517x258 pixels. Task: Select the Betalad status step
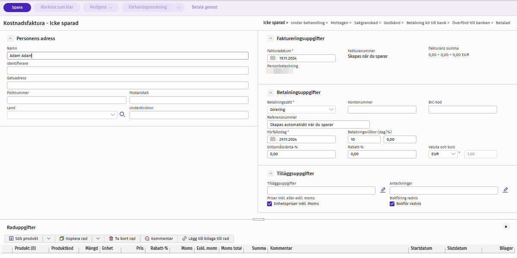tap(503, 23)
